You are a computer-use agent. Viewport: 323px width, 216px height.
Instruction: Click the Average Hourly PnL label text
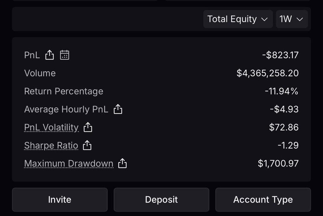coord(66,109)
